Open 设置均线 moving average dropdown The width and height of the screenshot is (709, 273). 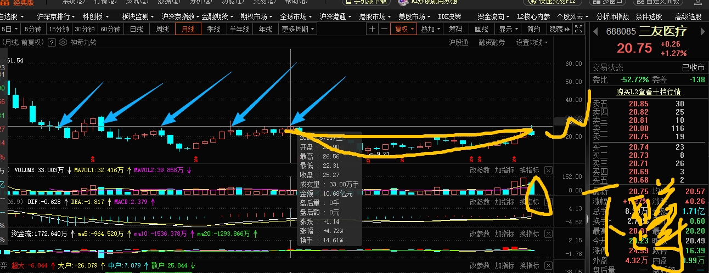(x=532, y=42)
